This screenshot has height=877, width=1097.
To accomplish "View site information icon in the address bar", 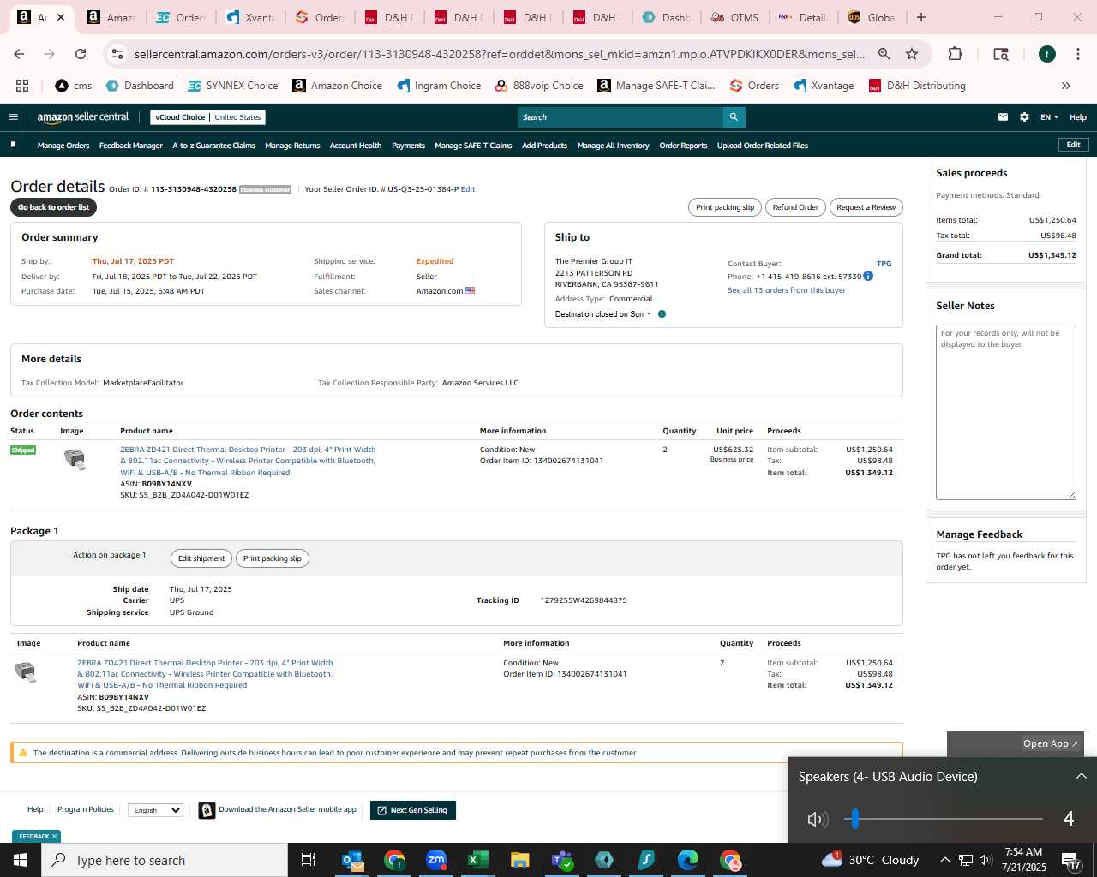I will [x=117, y=54].
